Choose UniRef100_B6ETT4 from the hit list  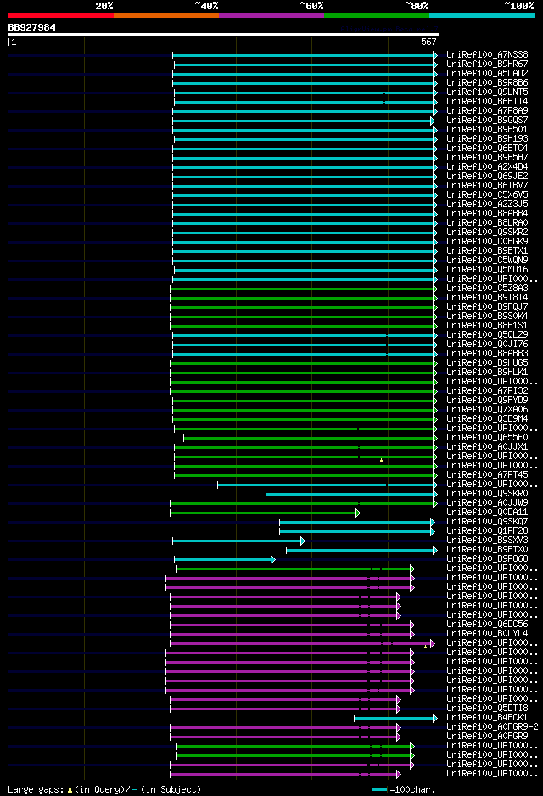tap(487, 102)
